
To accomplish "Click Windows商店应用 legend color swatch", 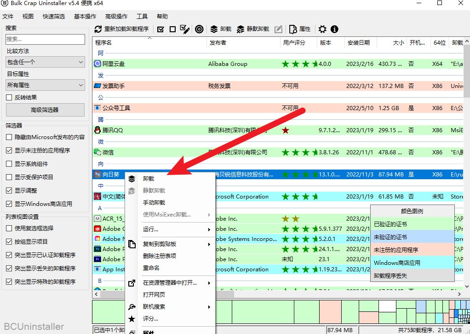I will coord(413,263).
